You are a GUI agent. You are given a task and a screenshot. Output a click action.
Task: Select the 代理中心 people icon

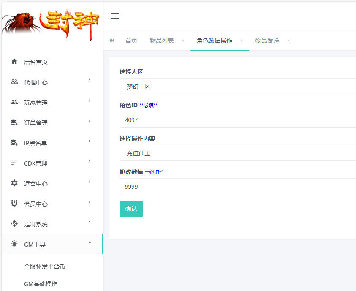pyautogui.click(x=13, y=82)
